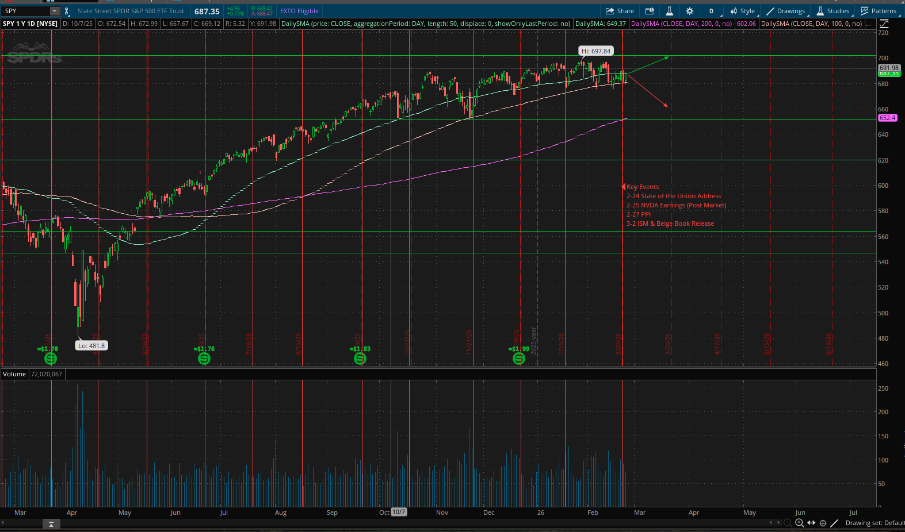Click the DailySMA 200 study label
This screenshot has height=532, width=905.
click(x=682, y=24)
